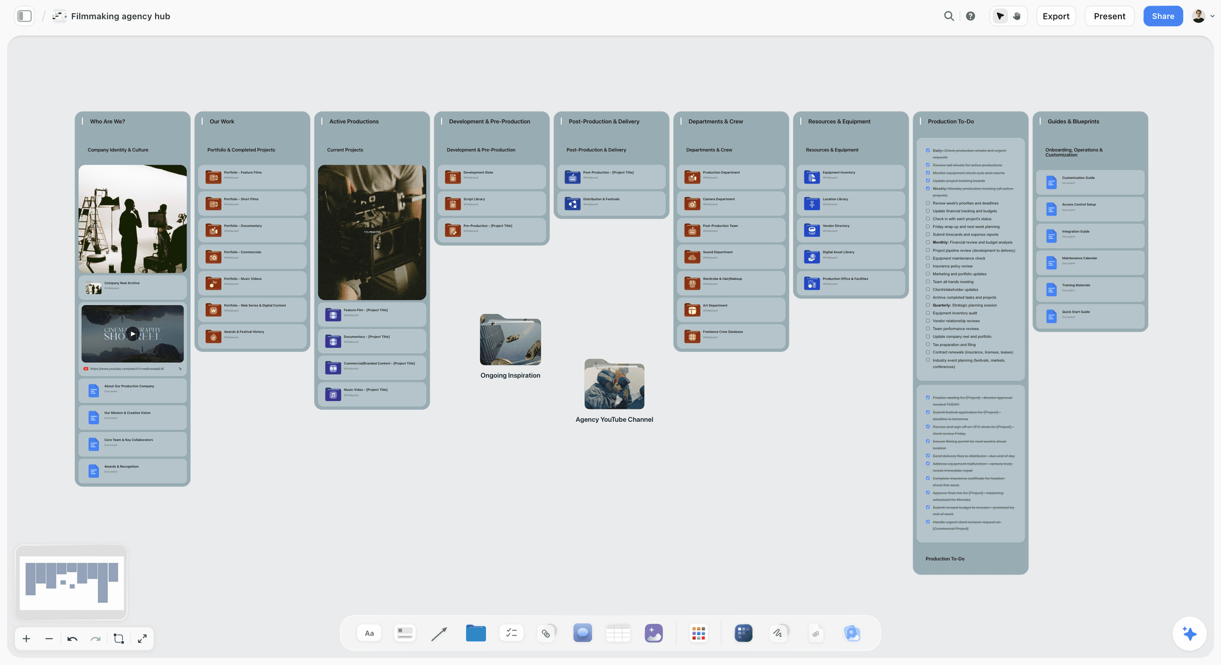The image size is (1221, 665).
Task: Undo the last action
Action: [72, 639]
